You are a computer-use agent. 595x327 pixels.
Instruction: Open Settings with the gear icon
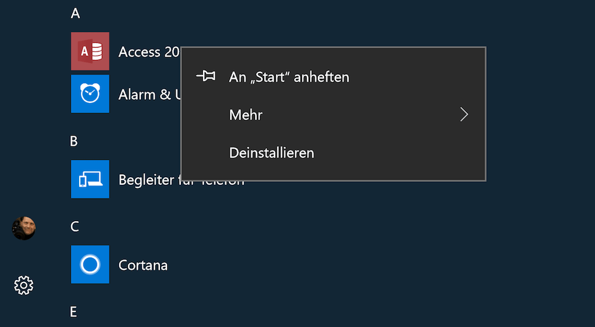[x=24, y=285]
